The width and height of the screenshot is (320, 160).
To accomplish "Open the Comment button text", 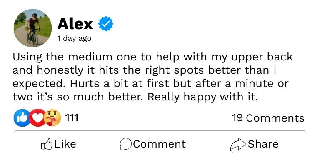I will 160,144.
